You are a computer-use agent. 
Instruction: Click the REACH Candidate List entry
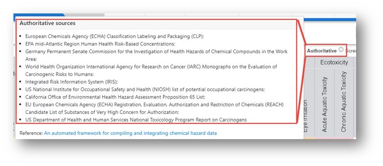[154, 108]
